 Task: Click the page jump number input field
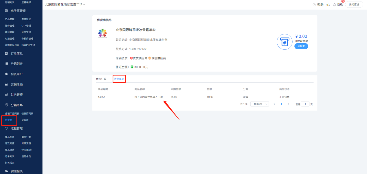[305, 104]
